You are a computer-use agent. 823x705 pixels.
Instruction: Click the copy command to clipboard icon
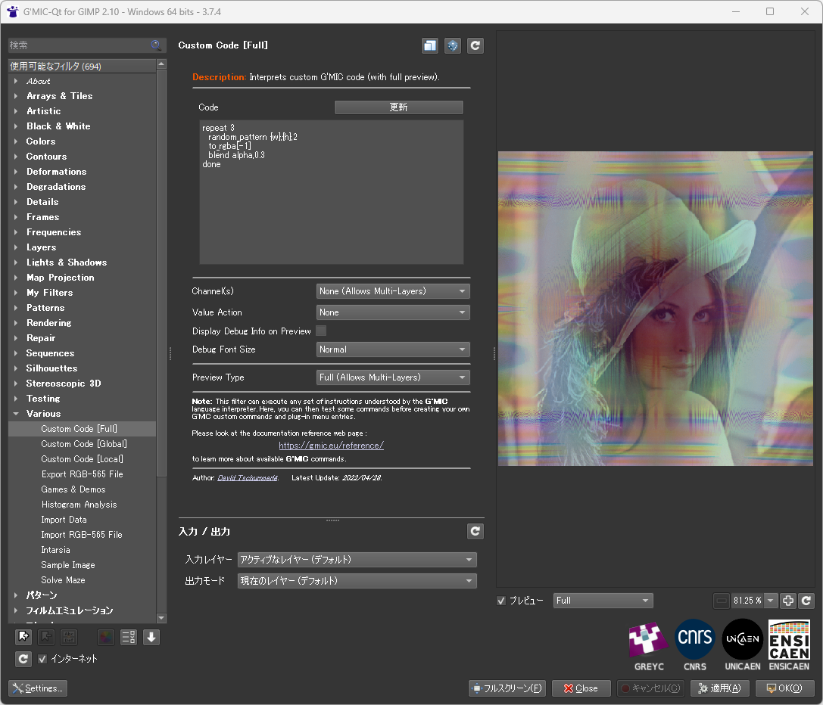click(x=430, y=45)
